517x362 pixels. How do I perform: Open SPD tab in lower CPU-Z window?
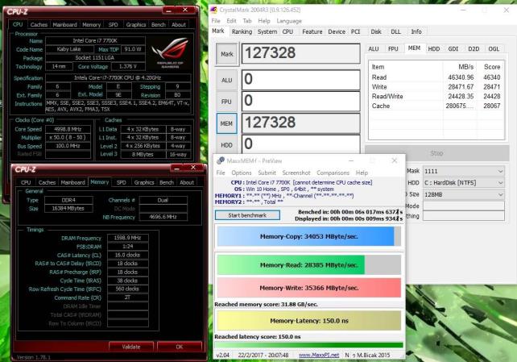pos(122,182)
